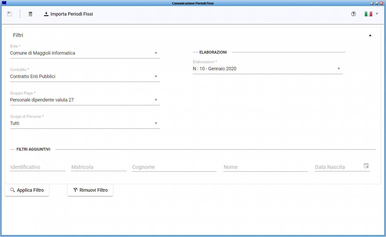Click the Filtri panel title
The height and width of the screenshot is (237, 386).
tap(18, 35)
